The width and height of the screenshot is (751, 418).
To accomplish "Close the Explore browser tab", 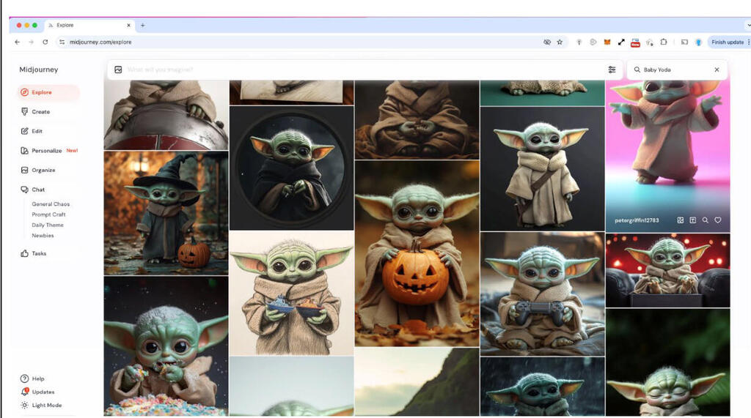I will (x=128, y=26).
